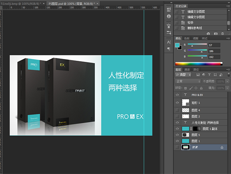The width and height of the screenshot is (231, 174).
Task: Open the blend mode 正常 dropdown
Action: coord(187,81)
